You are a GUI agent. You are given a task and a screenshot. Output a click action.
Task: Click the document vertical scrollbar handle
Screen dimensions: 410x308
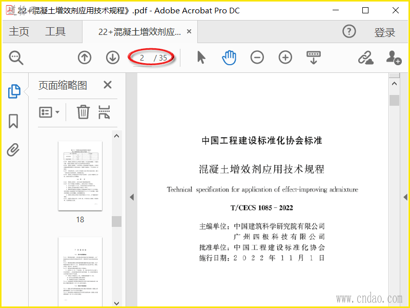tap(394, 100)
